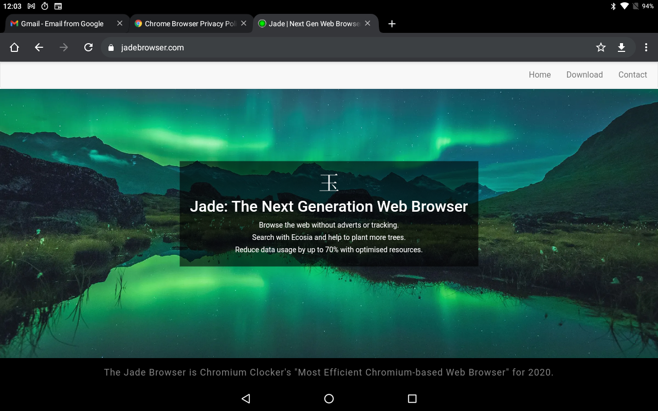The image size is (658, 411).
Task: Open the Contact page link
Action: pos(633,74)
